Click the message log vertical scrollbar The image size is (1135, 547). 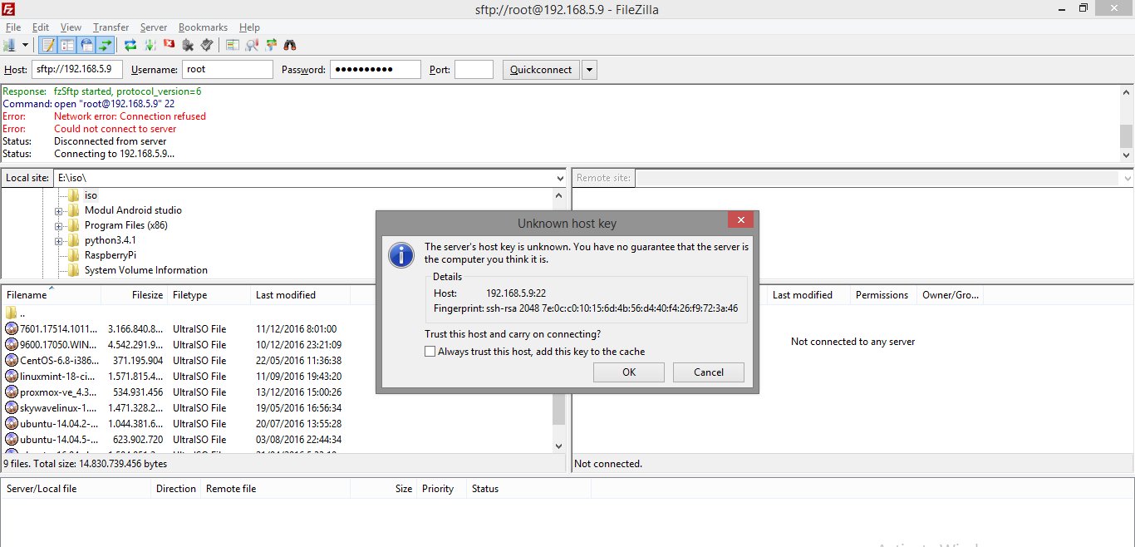pyautogui.click(x=1127, y=123)
